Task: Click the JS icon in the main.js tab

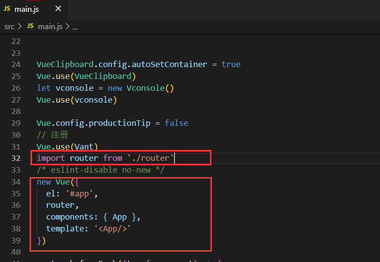Action: click(x=7, y=9)
